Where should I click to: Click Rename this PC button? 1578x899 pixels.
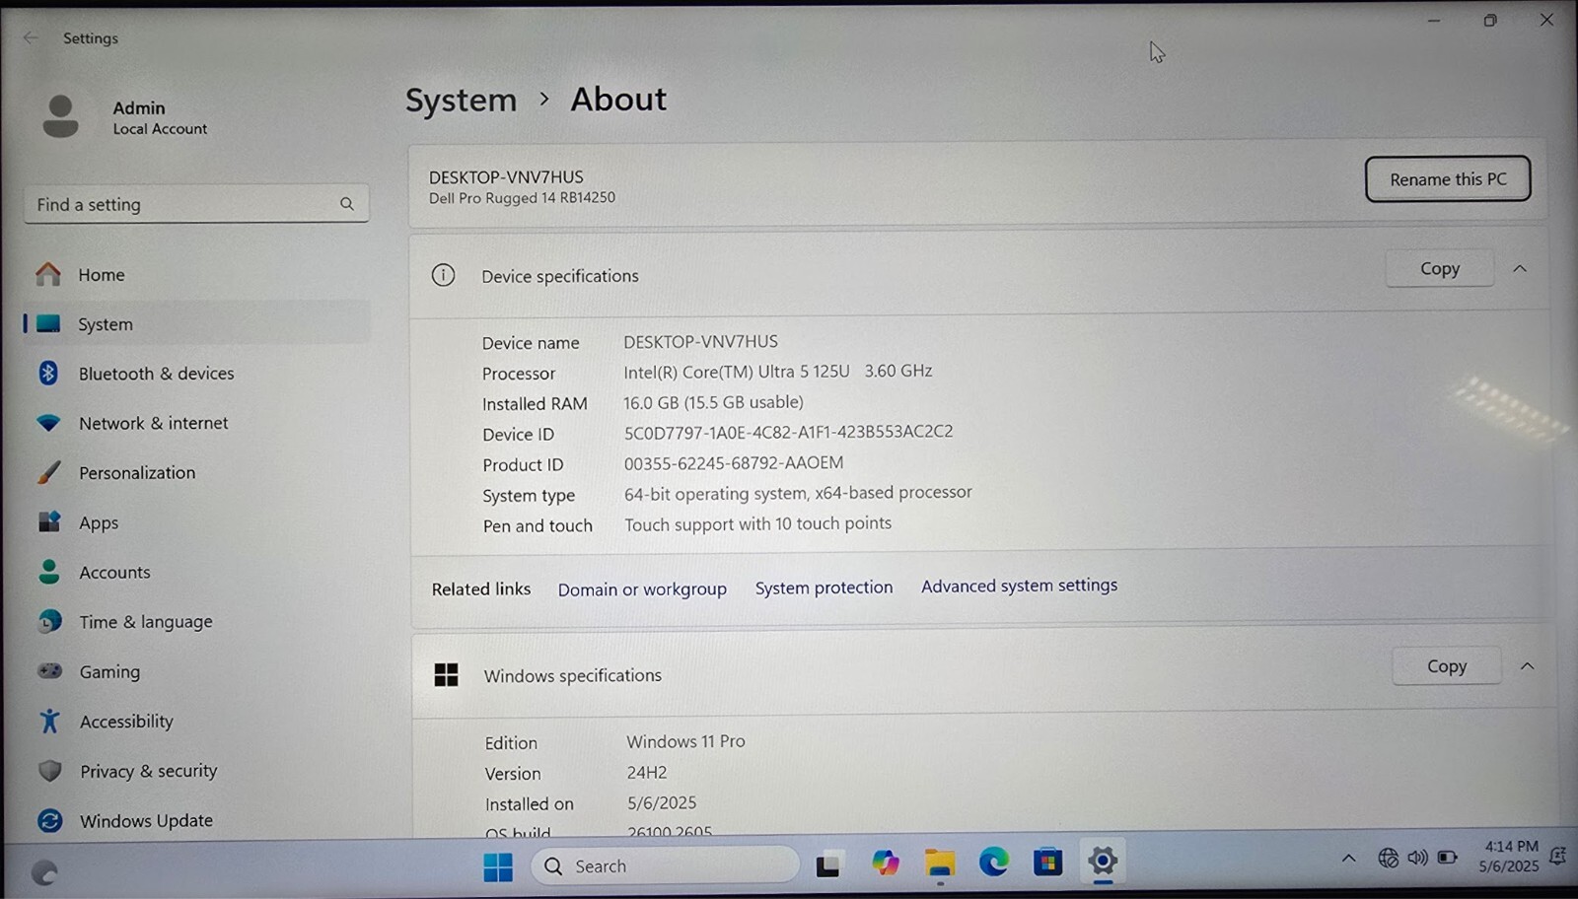click(x=1448, y=179)
